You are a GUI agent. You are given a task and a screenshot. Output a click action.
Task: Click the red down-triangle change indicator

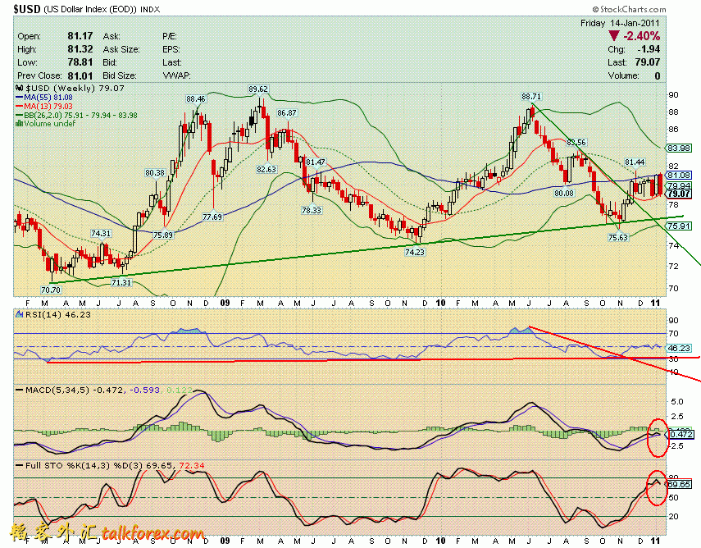coord(614,36)
